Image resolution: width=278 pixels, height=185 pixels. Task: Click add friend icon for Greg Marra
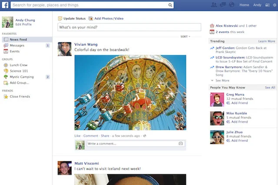[x=228, y=103]
